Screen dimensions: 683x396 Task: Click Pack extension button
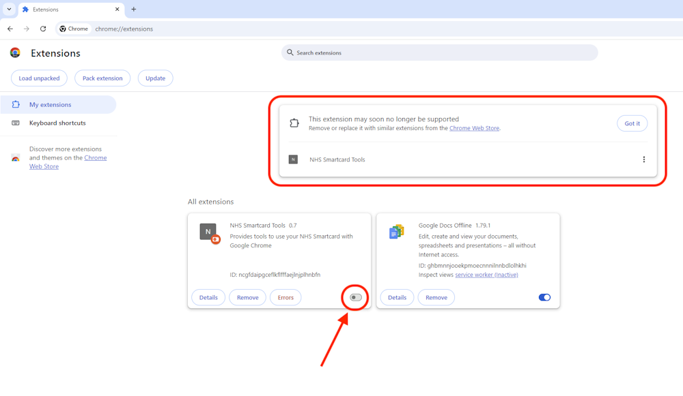[102, 78]
